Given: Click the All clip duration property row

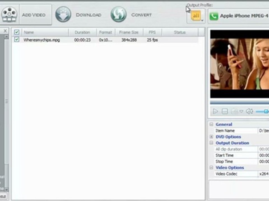Looking at the screenshot, I should point(242,149).
